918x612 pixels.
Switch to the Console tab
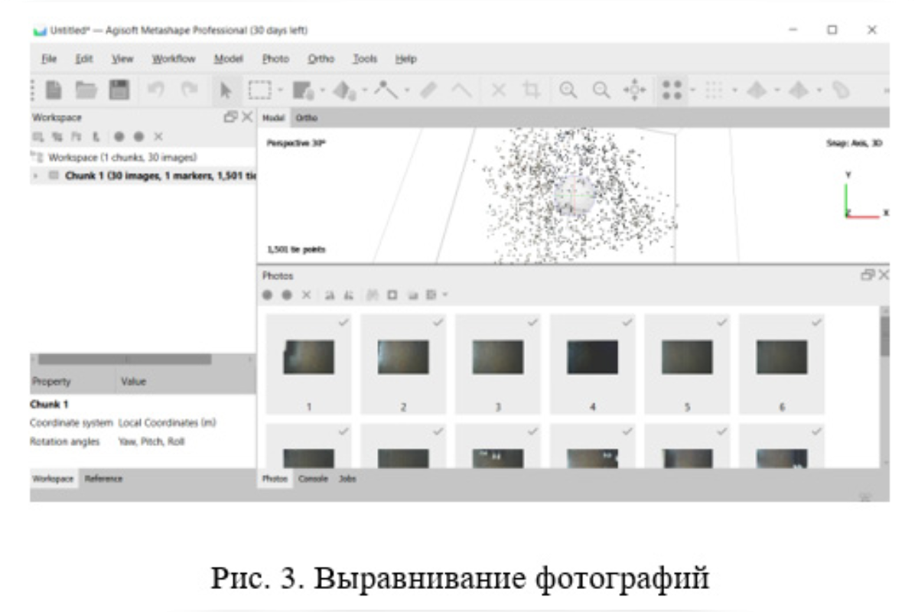coord(312,479)
